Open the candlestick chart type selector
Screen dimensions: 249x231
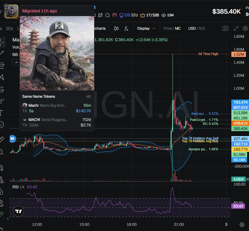(x=116, y=28)
